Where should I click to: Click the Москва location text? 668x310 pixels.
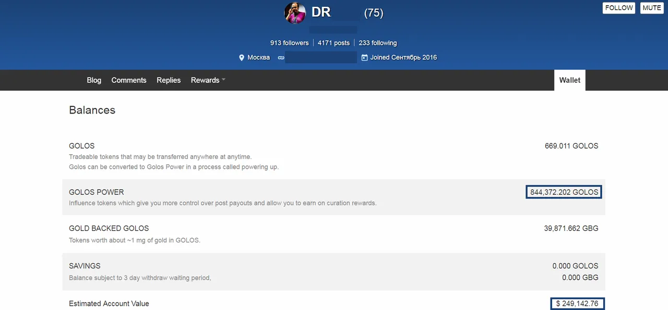click(x=259, y=57)
